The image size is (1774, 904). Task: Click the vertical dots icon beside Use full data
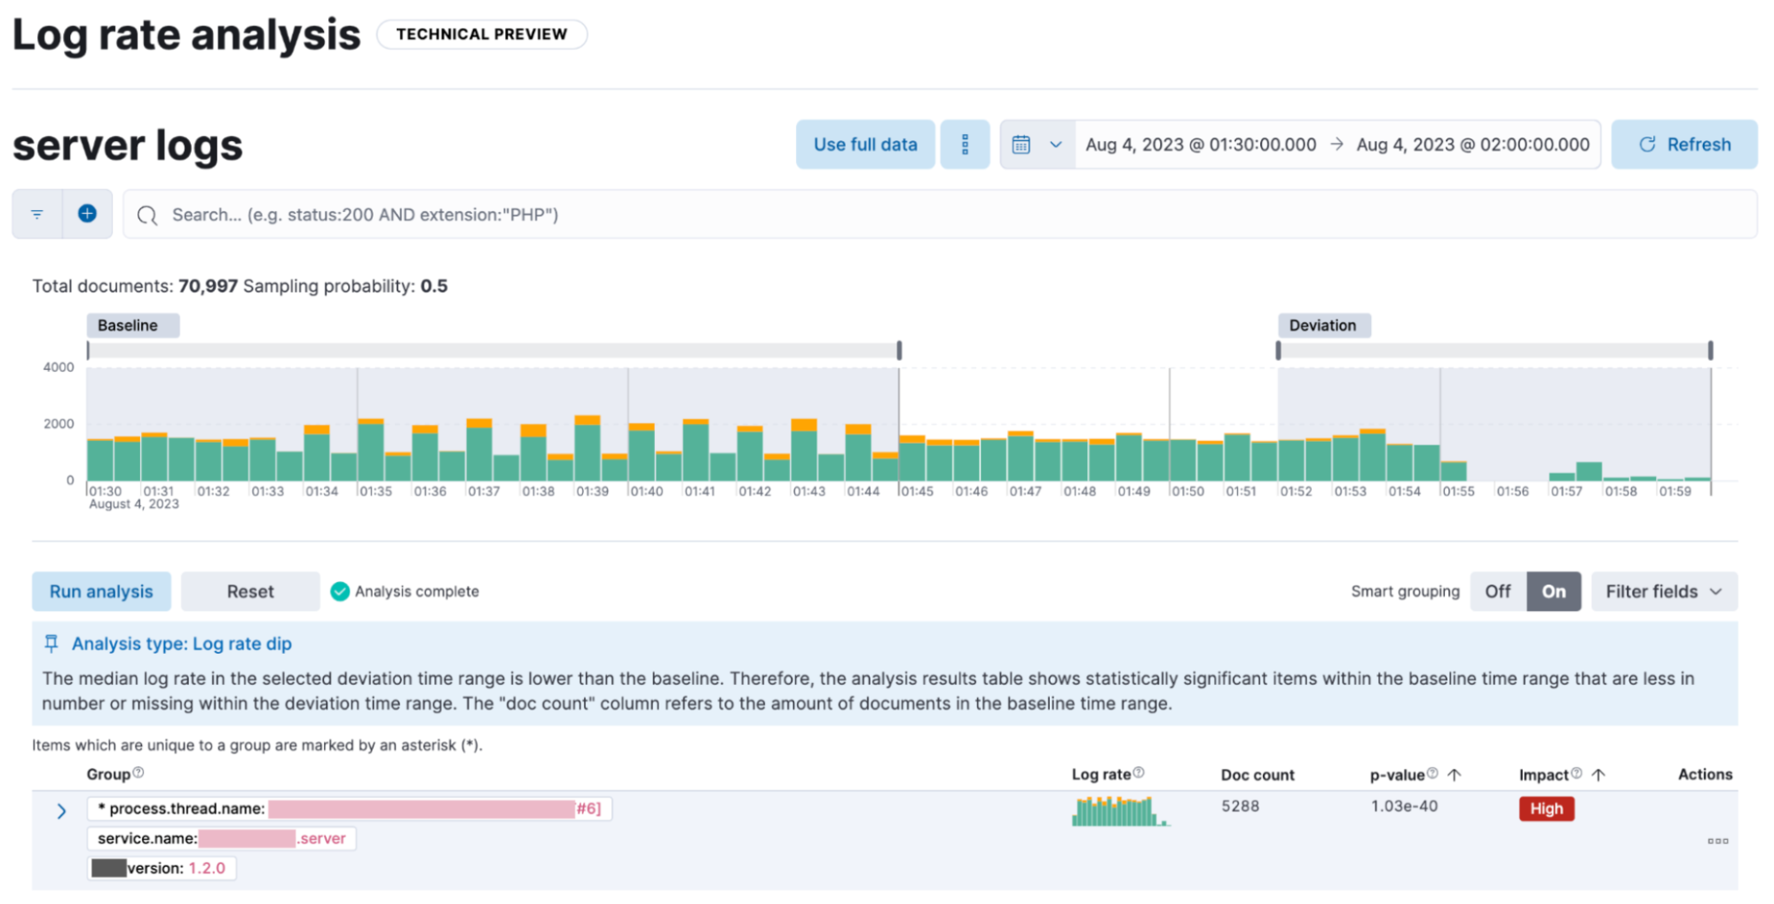(965, 144)
